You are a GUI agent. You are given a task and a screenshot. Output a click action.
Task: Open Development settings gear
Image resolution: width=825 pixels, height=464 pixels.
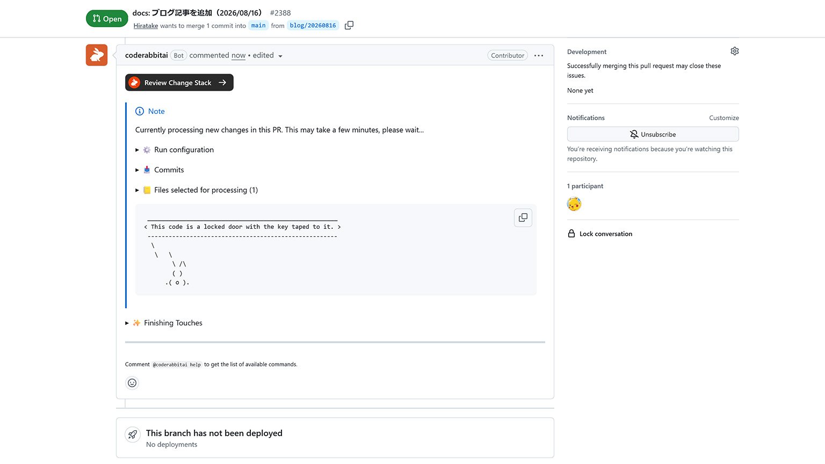[734, 51]
